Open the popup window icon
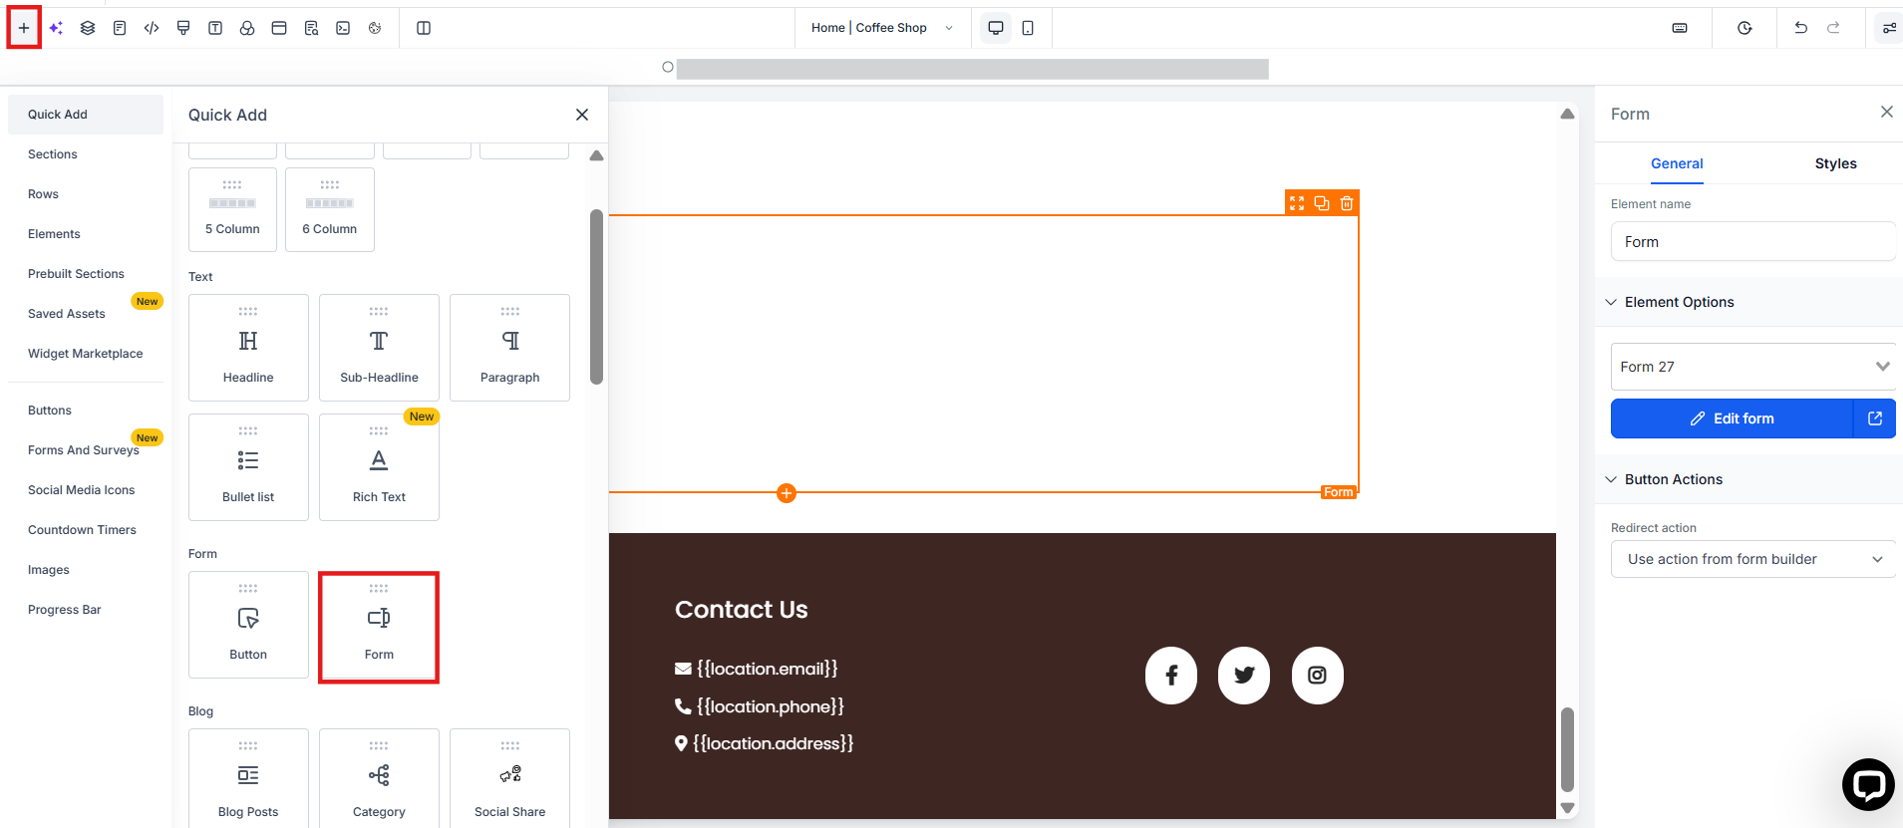The width and height of the screenshot is (1903, 828). click(x=279, y=28)
